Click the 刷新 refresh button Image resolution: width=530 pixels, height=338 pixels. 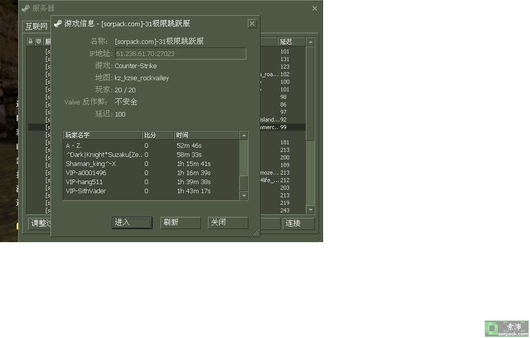pyautogui.click(x=180, y=222)
